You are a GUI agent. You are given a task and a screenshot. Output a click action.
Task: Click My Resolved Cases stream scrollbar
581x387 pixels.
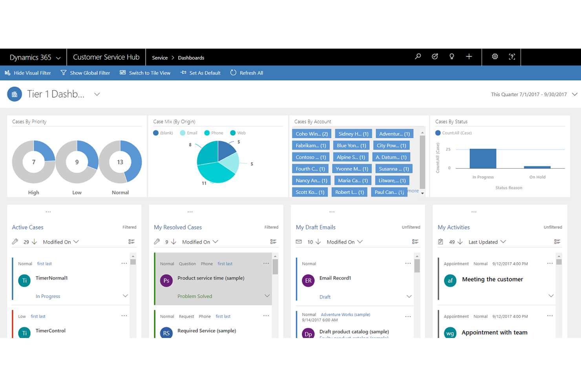[275, 267]
